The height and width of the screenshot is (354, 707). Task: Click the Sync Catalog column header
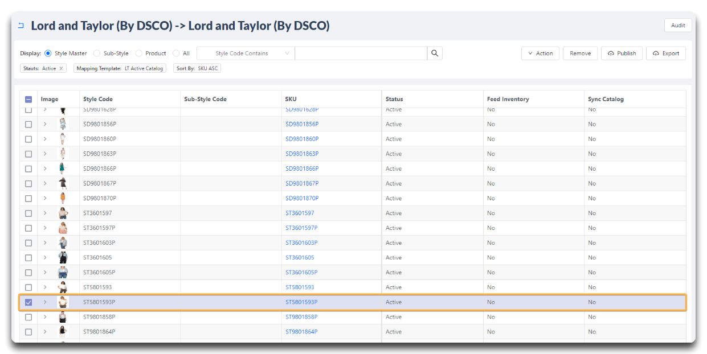coord(606,99)
